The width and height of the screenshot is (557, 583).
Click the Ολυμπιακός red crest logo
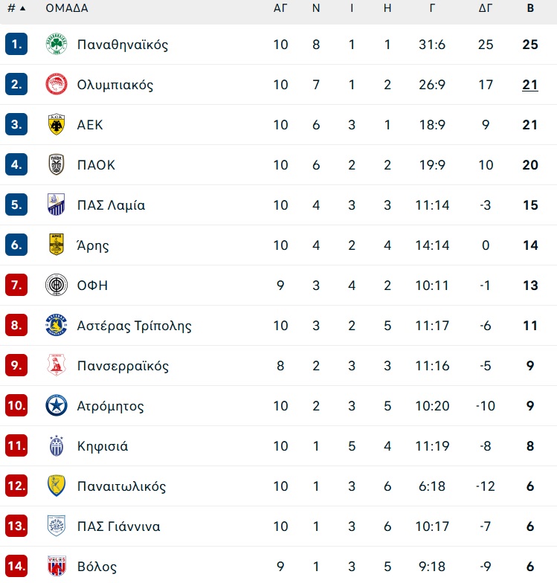(57, 85)
